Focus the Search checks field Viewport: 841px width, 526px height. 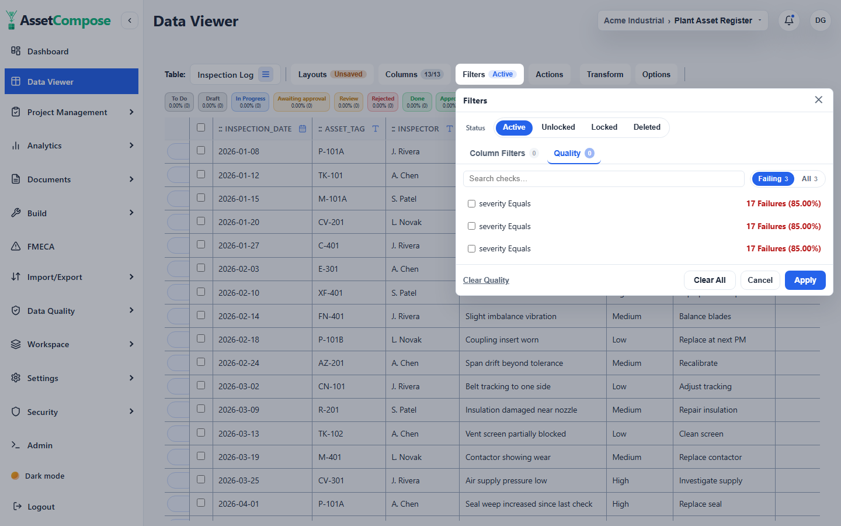click(x=603, y=178)
